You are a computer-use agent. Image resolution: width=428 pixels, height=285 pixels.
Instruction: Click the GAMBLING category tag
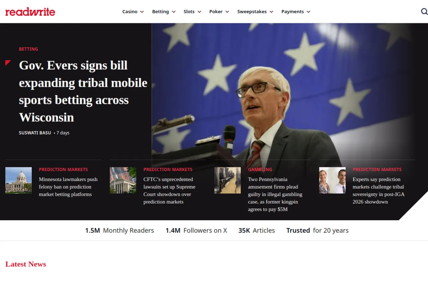point(260,169)
